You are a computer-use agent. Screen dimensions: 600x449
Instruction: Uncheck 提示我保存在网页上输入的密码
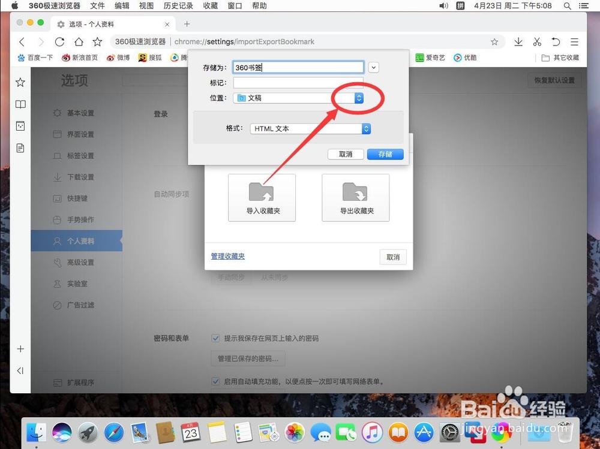pos(215,338)
